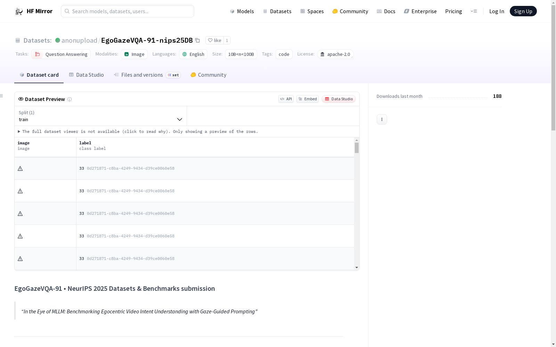Screen dimensions: 556x347
Task: Open the anonupload user profile link
Action: (79, 40)
